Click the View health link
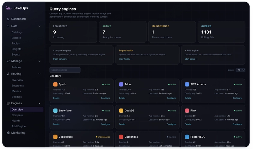Image resolution: width=253 pixels, height=149 pixels. tap(126, 59)
